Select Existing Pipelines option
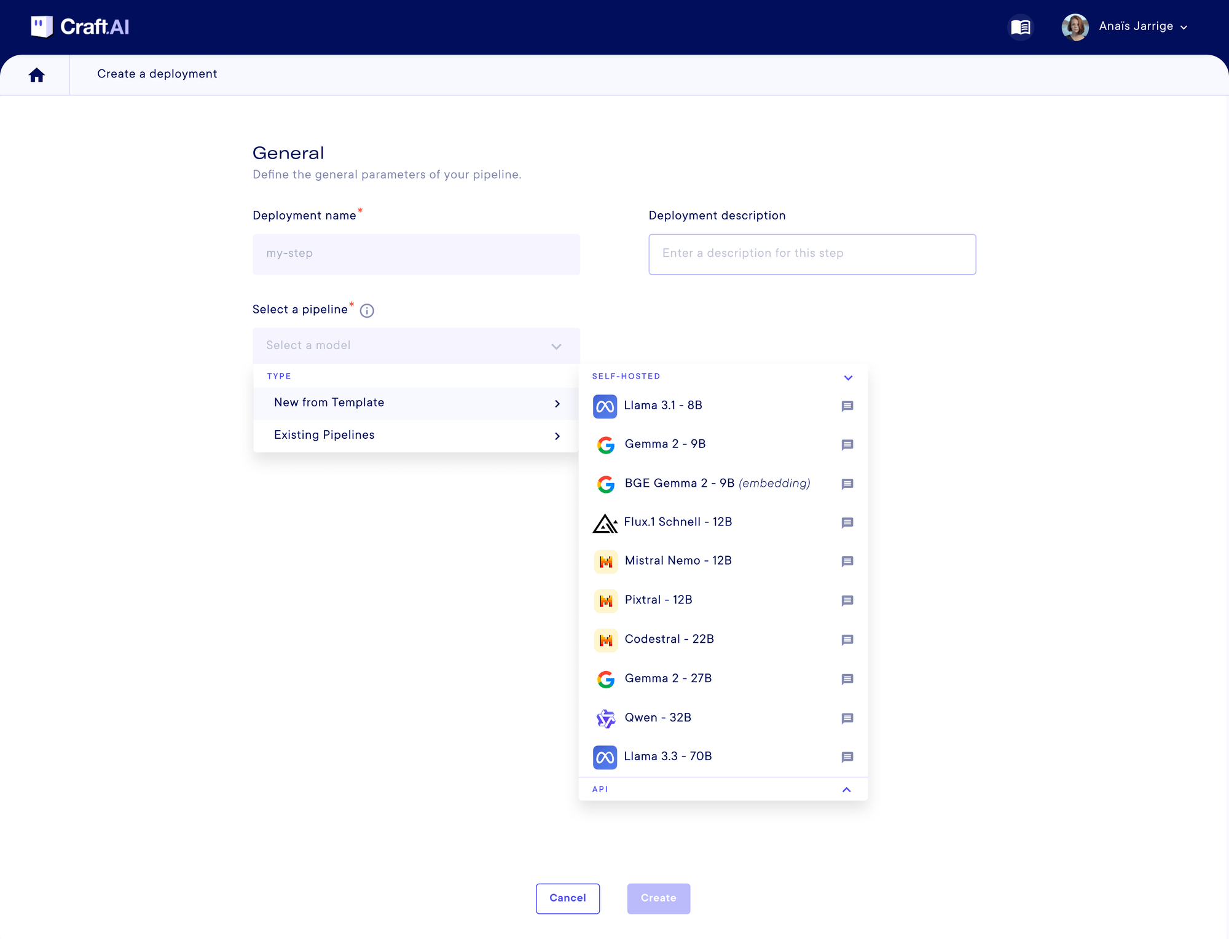The height and width of the screenshot is (939, 1229). (x=416, y=436)
